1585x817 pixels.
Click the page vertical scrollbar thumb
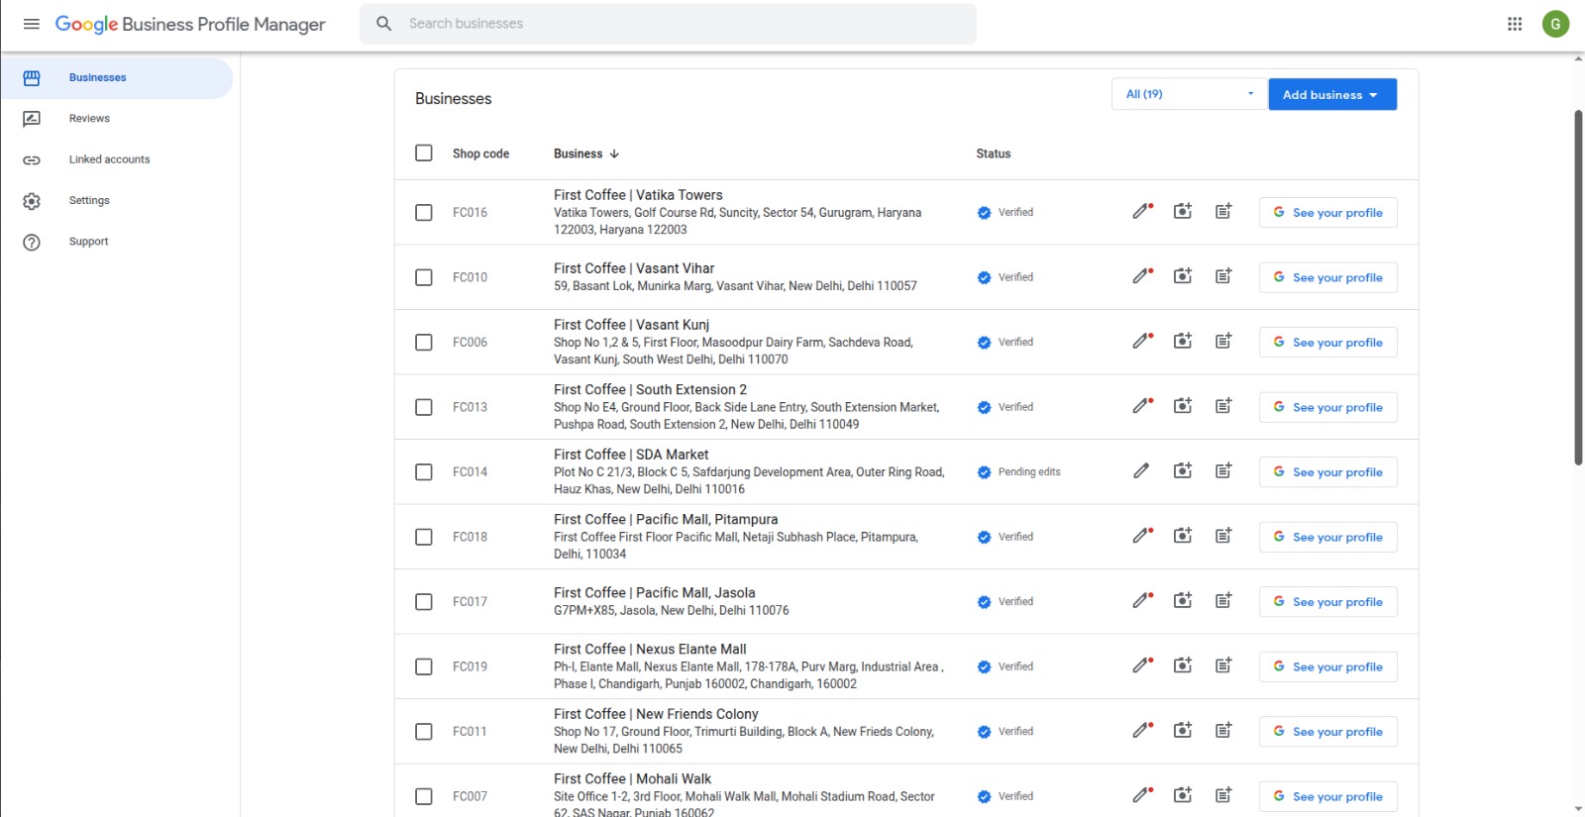click(1578, 287)
